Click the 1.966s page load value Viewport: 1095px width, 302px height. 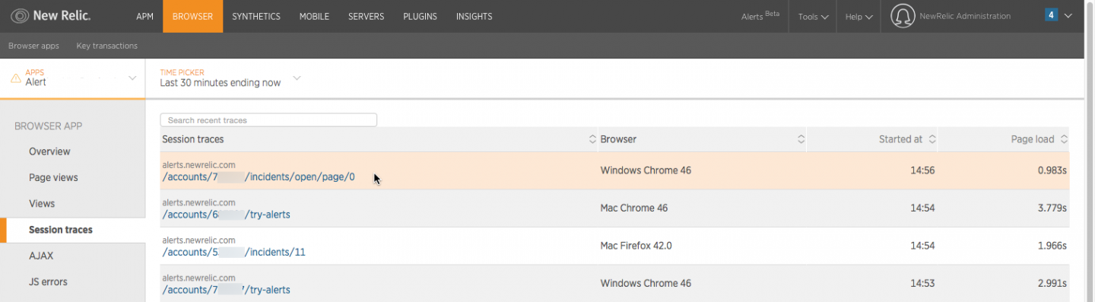click(x=1052, y=246)
